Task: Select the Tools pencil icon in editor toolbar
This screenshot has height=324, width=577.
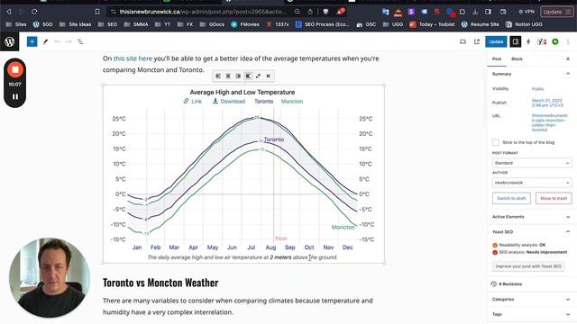Action: tap(46, 42)
